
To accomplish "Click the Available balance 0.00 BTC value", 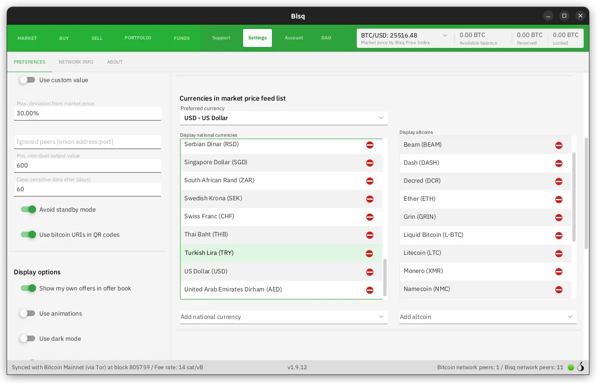I will click(x=472, y=35).
